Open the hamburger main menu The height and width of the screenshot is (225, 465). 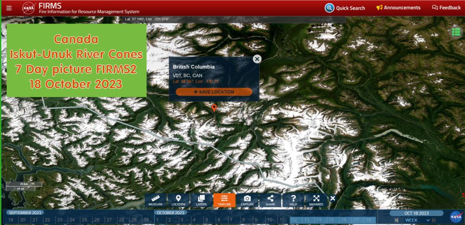pos(9,8)
